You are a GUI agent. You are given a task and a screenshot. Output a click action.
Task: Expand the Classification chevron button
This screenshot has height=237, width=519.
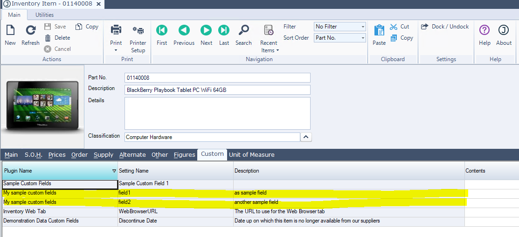306,137
